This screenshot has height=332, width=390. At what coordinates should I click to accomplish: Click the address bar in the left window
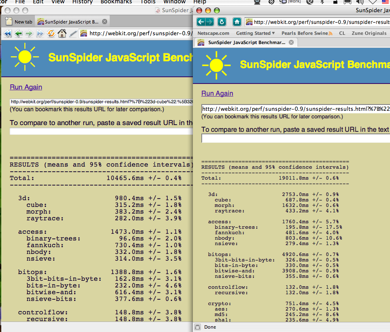click(x=136, y=33)
